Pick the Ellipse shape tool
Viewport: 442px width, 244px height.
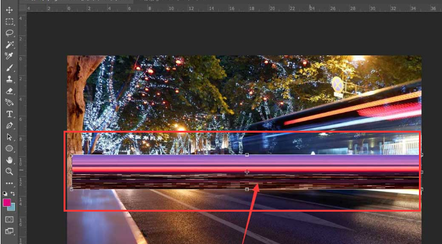click(x=9, y=148)
